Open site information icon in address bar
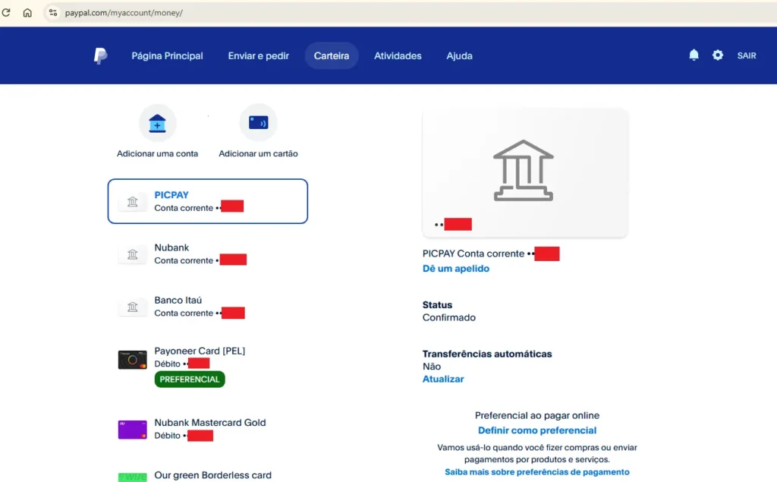Screen dimensions: 777x482 click(x=53, y=12)
